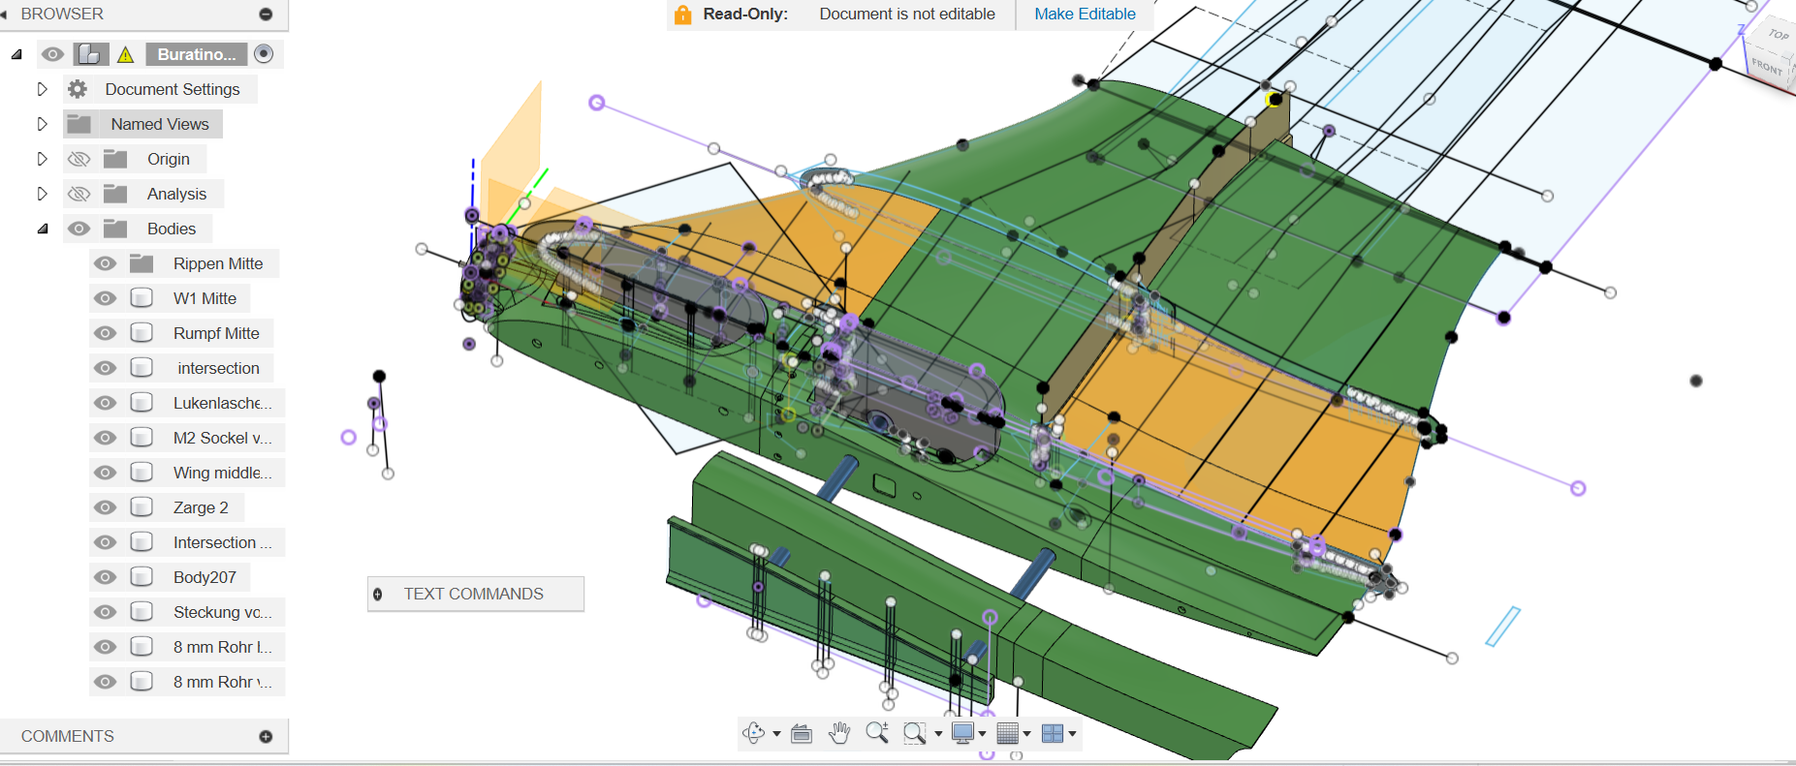This screenshot has height=766, width=1796.
Task: Expand the Document Settings node
Action: [42, 89]
